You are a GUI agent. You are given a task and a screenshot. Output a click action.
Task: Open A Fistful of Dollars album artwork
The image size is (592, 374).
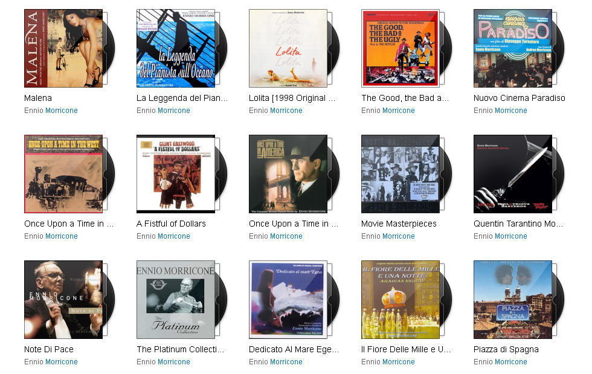(x=176, y=174)
